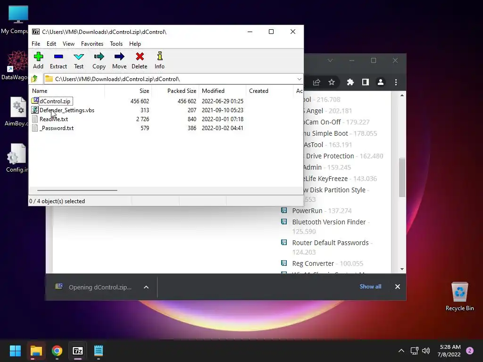Choose the Move toolbar icon
This screenshot has width=483, height=362.
[119, 60]
